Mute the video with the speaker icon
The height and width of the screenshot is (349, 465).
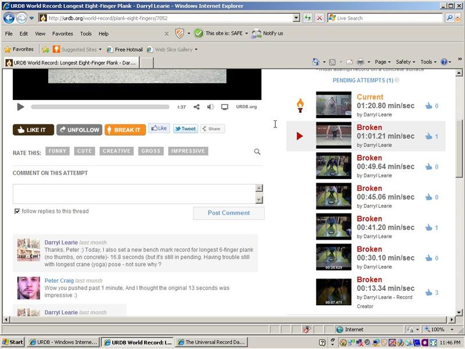pos(210,107)
